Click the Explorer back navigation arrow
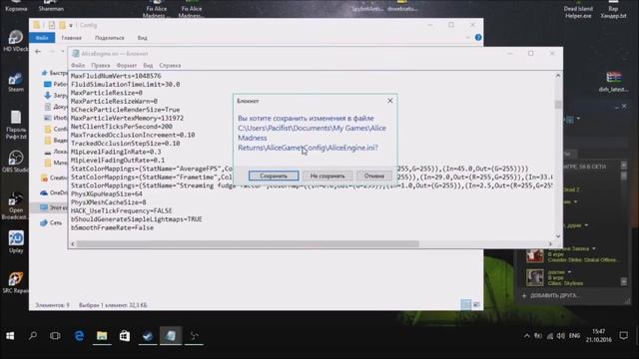The width and height of the screenshot is (639, 359). point(38,51)
